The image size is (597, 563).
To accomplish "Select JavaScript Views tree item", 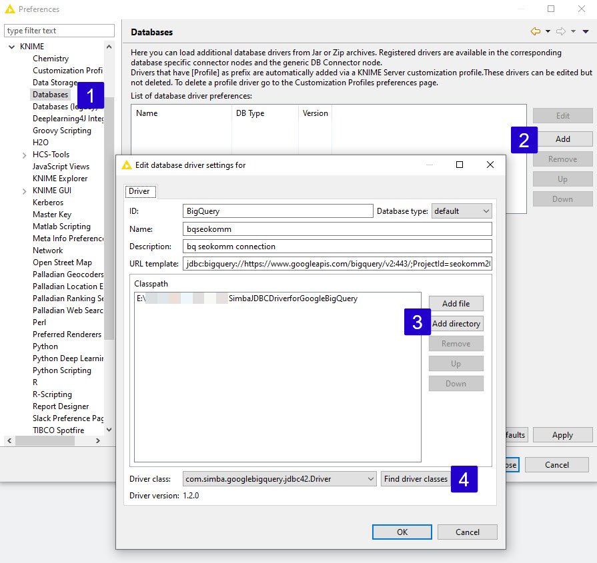I will coord(61,167).
